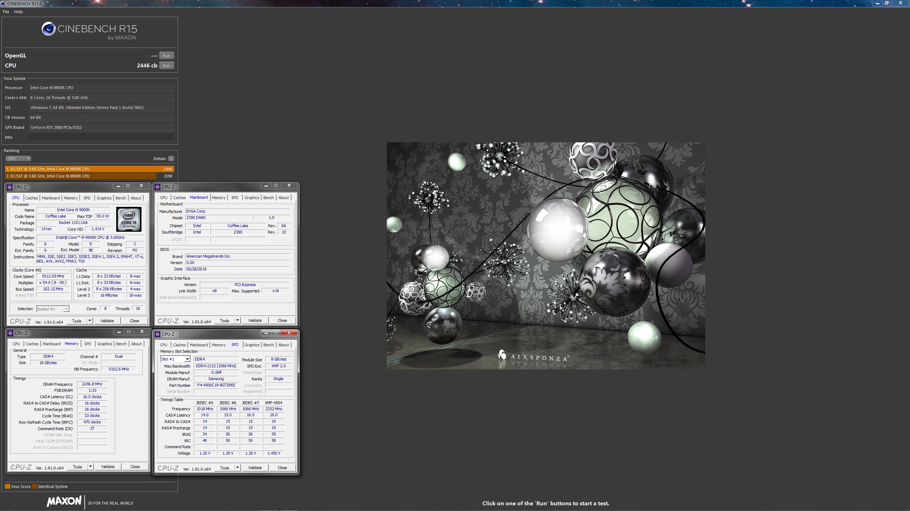Image resolution: width=910 pixels, height=511 pixels.
Task: Expand ranking Details arrow
Action: click(171, 159)
